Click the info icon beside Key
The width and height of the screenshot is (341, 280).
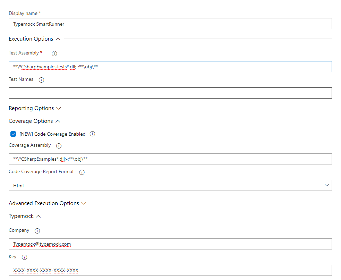[24, 257]
